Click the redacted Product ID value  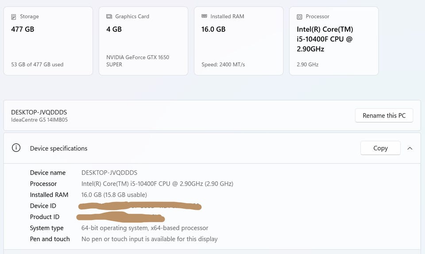(120, 217)
